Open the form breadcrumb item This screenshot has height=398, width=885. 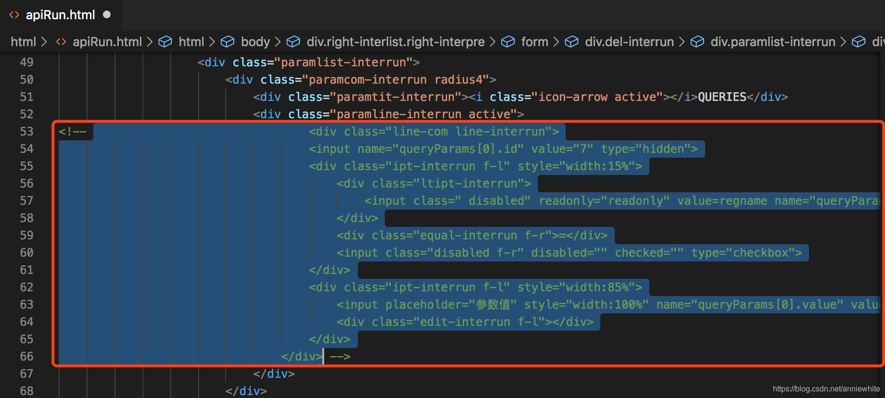click(534, 42)
